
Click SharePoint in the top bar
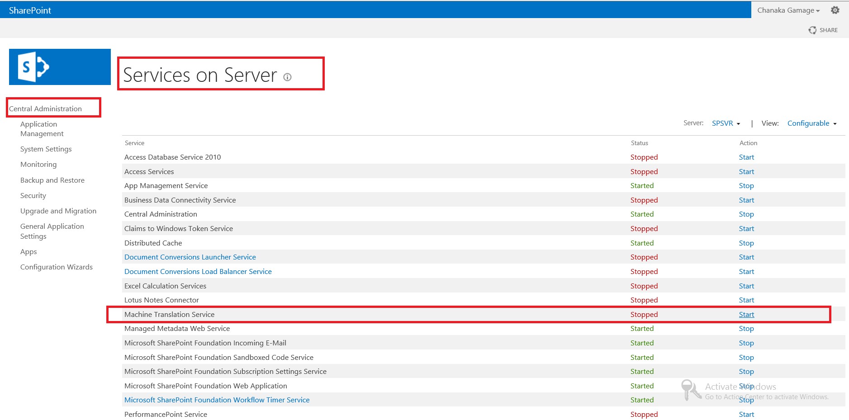[30, 10]
